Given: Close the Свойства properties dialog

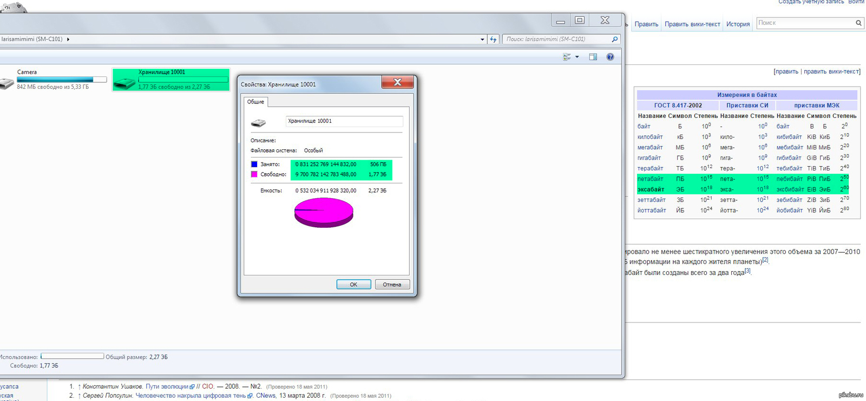Looking at the screenshot, I should [x=397, y=82].
